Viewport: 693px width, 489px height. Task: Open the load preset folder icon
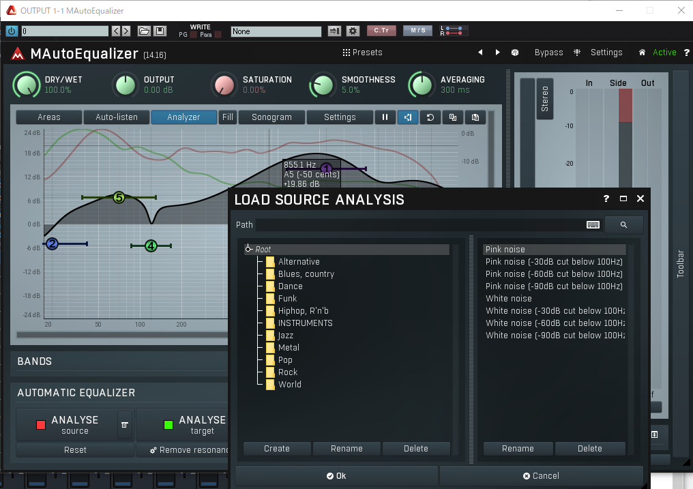(x=144, y=31)
